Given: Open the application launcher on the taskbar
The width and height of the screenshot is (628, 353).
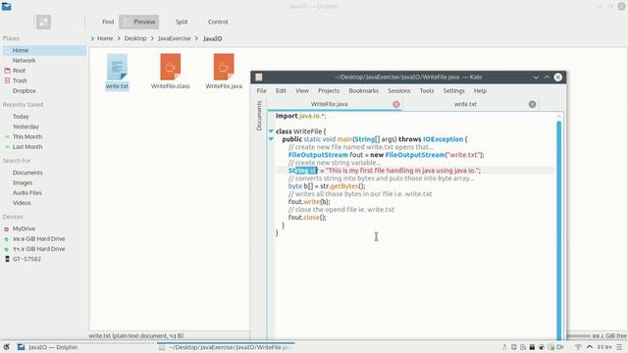Looking at the screenshot, I should (x=6, y=347).
